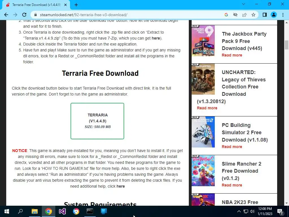
Task: Click the crossed-out eye icon in address bar
Action: [235, 15]
